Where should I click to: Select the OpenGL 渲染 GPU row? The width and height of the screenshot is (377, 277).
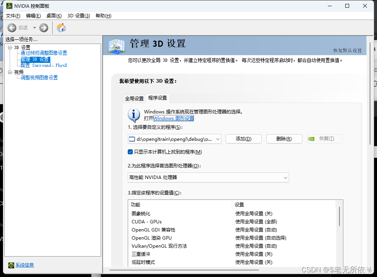232,238
